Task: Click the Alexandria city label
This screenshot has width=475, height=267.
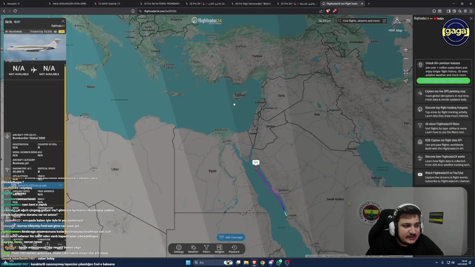Action: pyautogui.click(x=221, y=130)
